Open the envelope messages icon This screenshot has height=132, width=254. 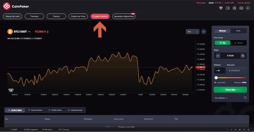[x=241, y=8]
